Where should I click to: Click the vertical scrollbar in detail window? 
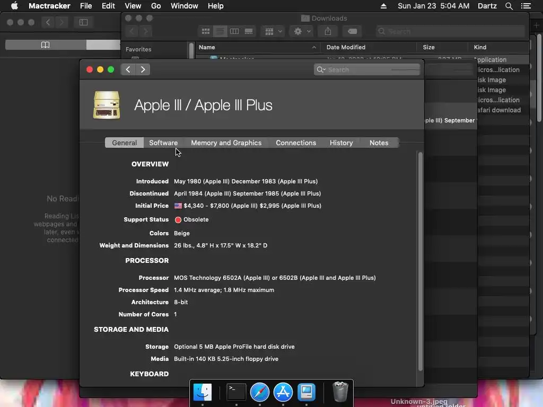tap(421, 261)
